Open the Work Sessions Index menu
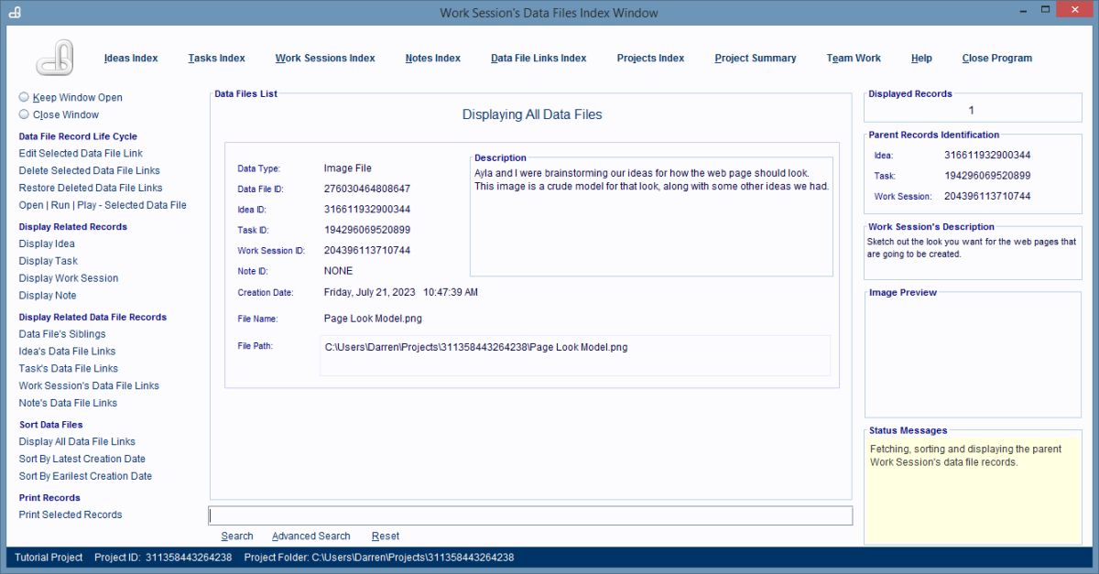Image resolution: width=1099 pixels, height=574 pixels. click(x=325, y=58)
